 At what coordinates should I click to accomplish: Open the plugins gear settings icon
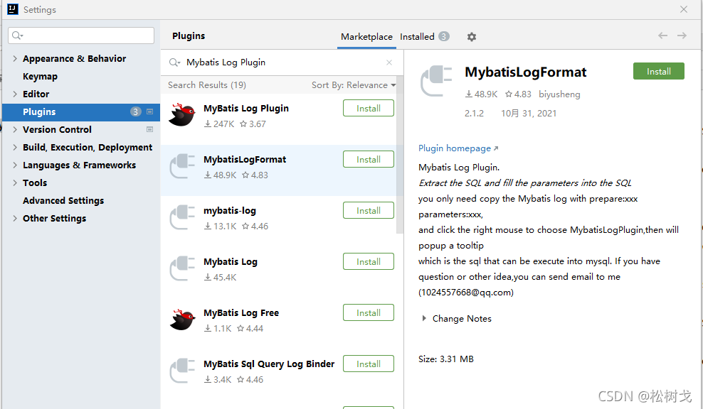point(471,37)
